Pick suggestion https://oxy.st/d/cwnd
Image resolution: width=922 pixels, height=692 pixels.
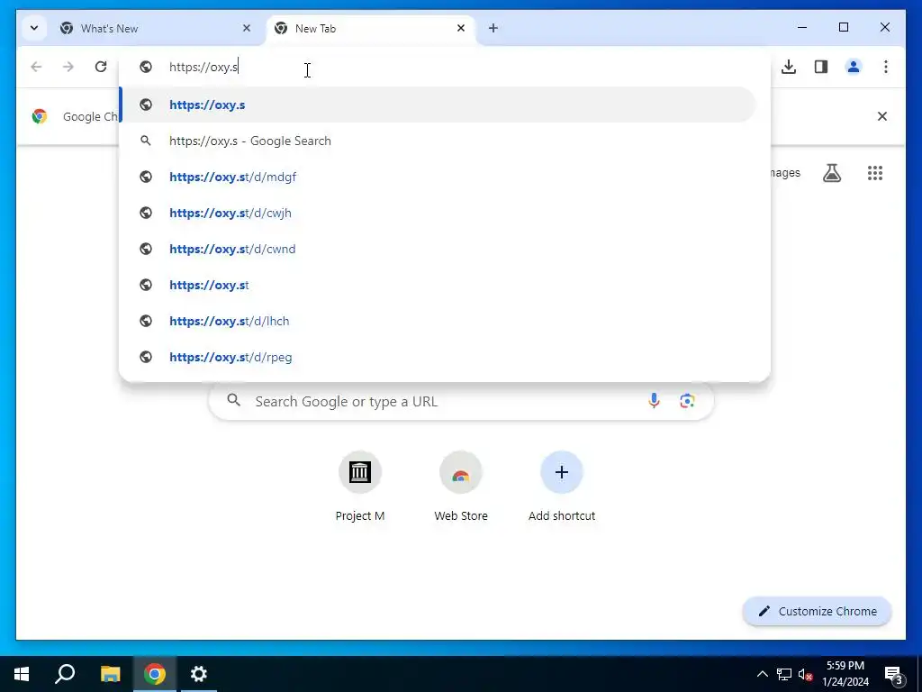coord(438,249)
